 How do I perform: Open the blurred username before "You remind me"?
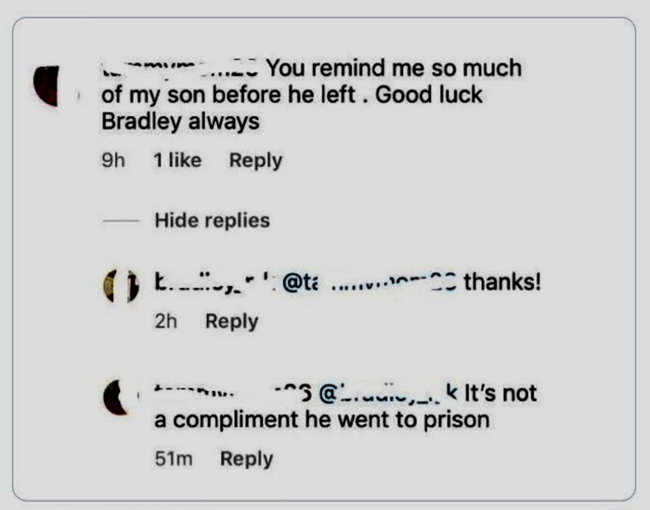pos(180,69)
